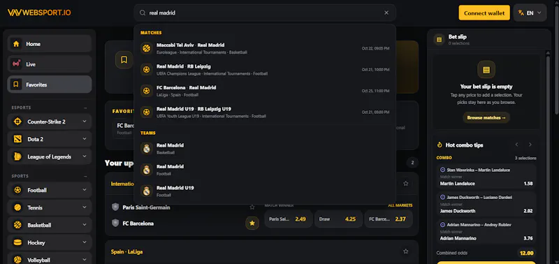Viewport: 559px width, 264px height.
Task: Click the translate language icon
Action: pos(521,13)
